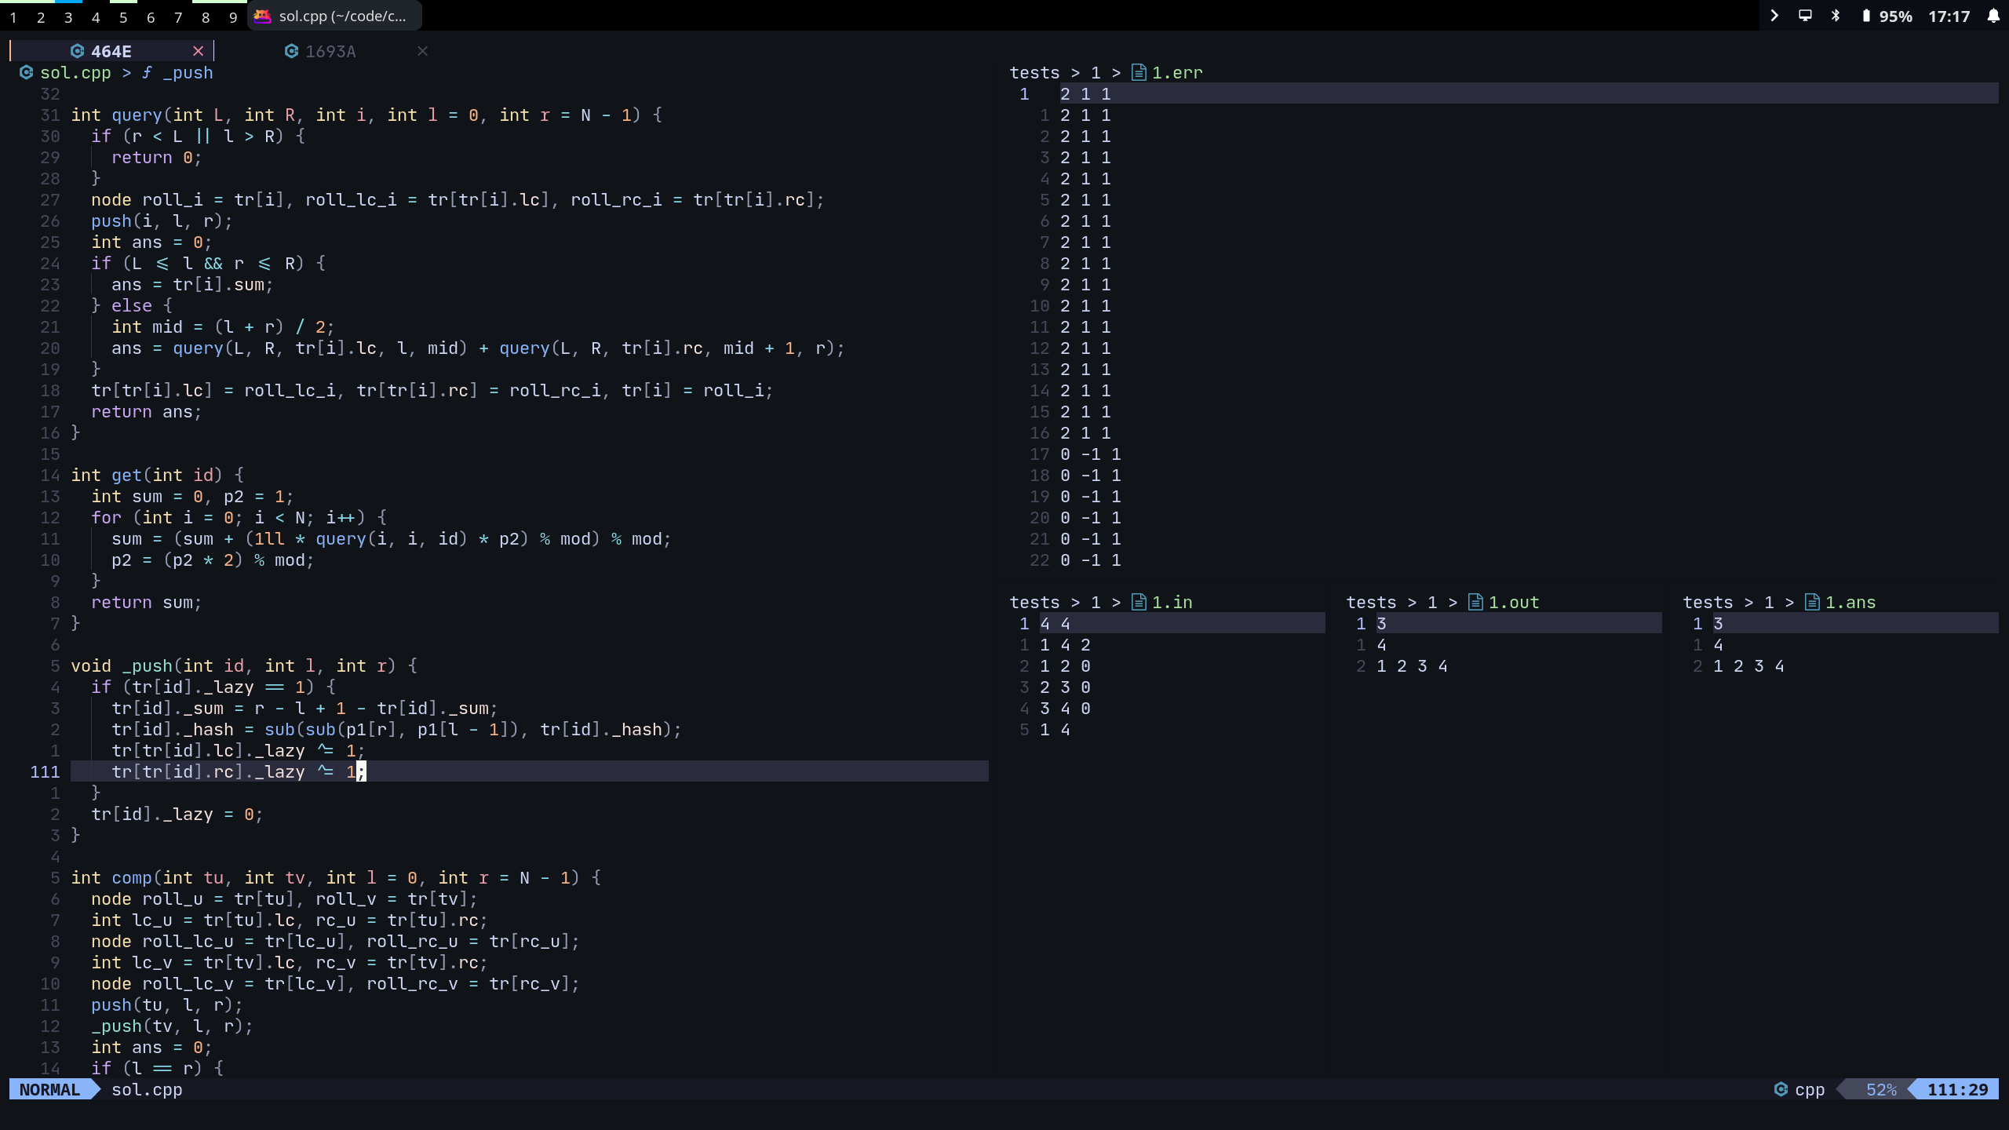Click the 'return sum;' line

(147, 602)
